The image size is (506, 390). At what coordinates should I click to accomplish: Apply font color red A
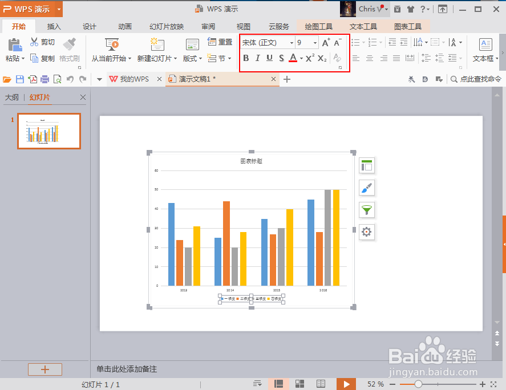tap(293, 58)
